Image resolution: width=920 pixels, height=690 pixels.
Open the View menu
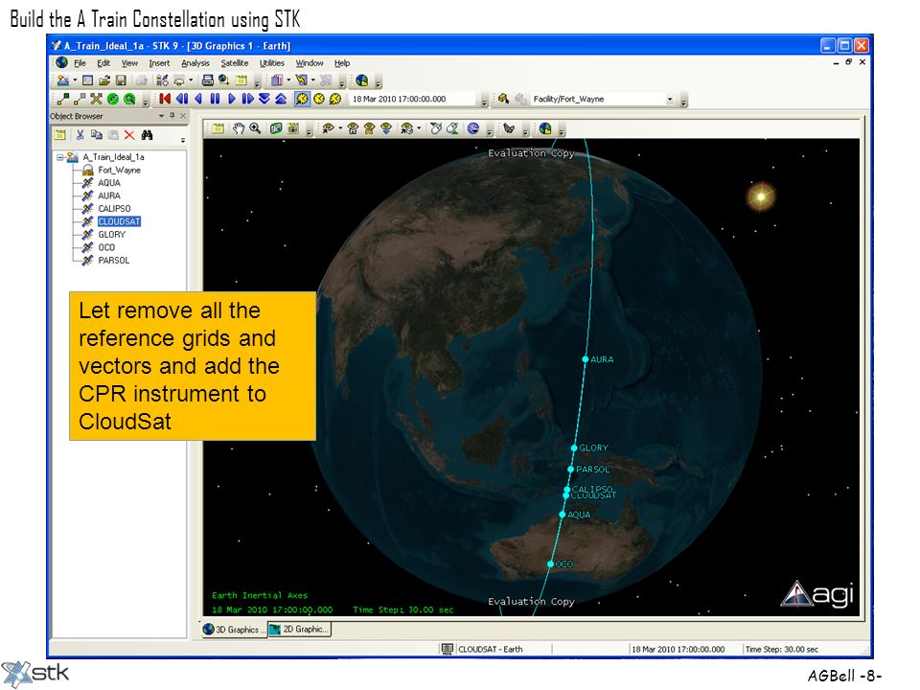129,63
